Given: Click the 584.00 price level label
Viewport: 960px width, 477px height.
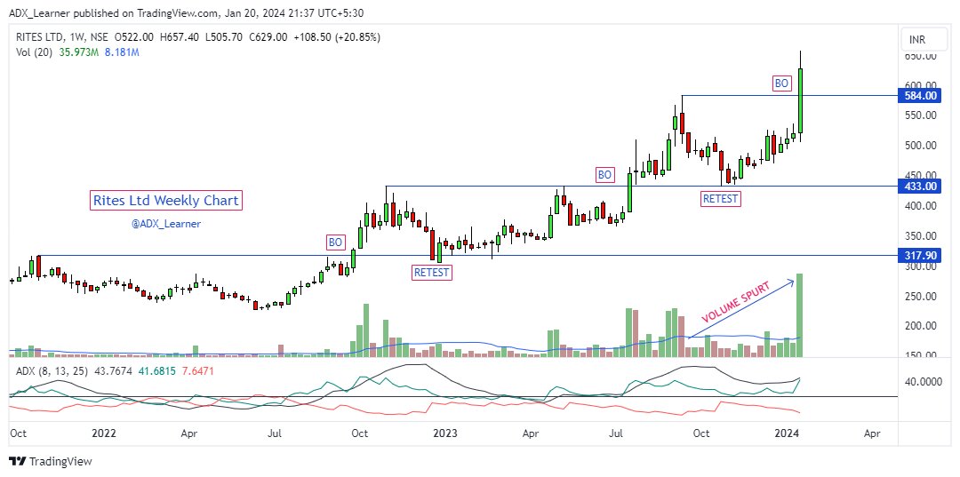Looking at the screenshot, I should (921, 95).
